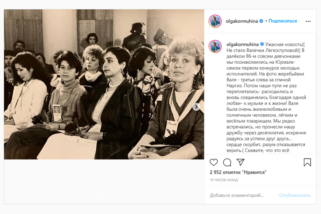Viewport: 321px width, 214px height.
Task: Click the verified badge next to caption username
Action: click(262, 44)
